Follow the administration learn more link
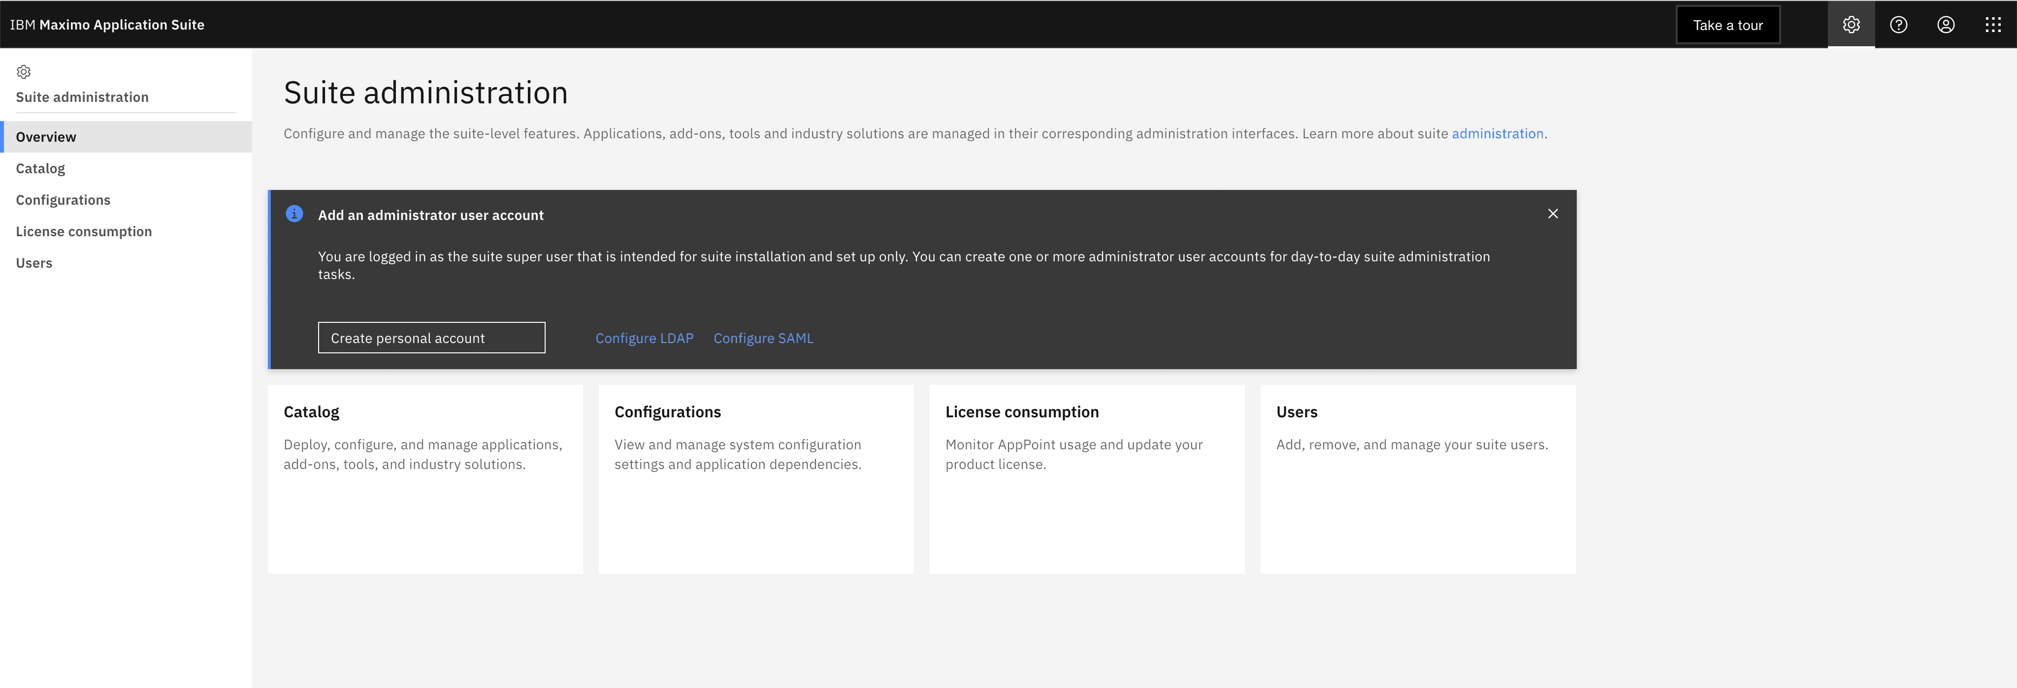This screenshot has width=2017, height=688. coord(1497,134)
